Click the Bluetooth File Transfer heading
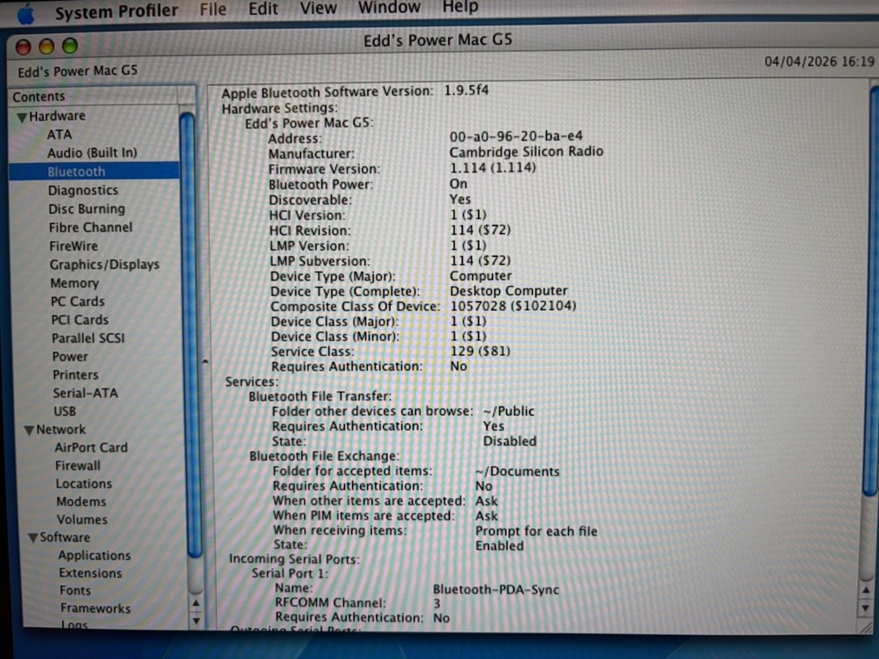The width and height of the screenshot is (879, 659). (320, 396)
